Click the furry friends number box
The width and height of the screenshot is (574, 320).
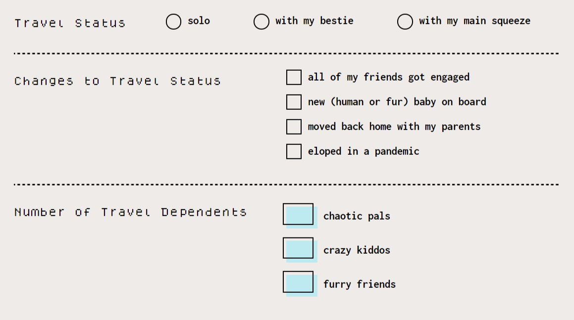click(x=299, y=282)
